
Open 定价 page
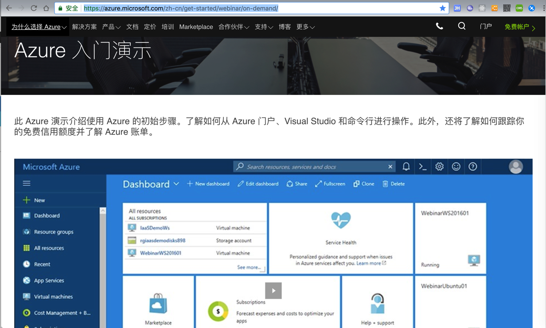pyautogui.click(x=150, y=27)
